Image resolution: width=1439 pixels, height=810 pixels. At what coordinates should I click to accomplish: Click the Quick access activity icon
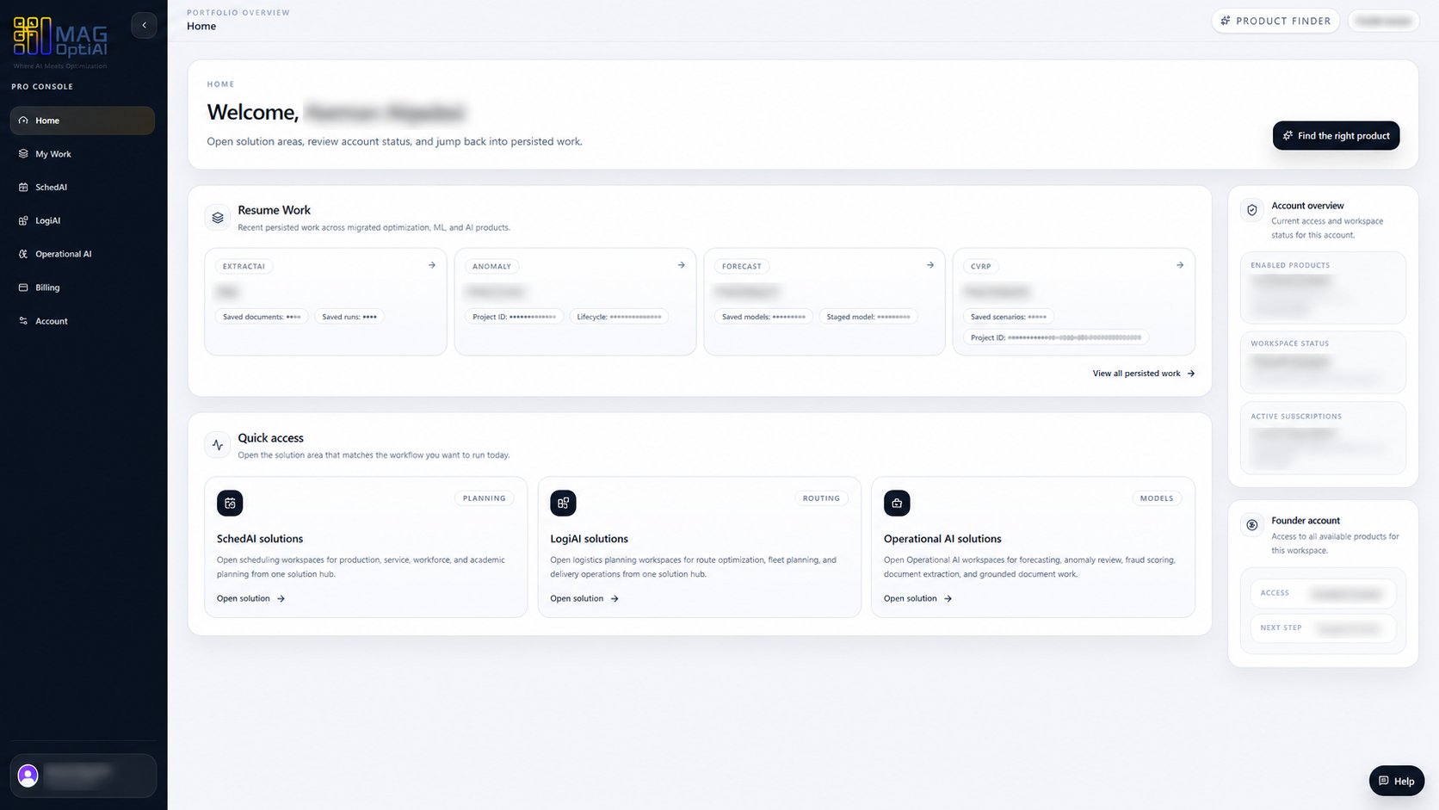pos(218,445)
